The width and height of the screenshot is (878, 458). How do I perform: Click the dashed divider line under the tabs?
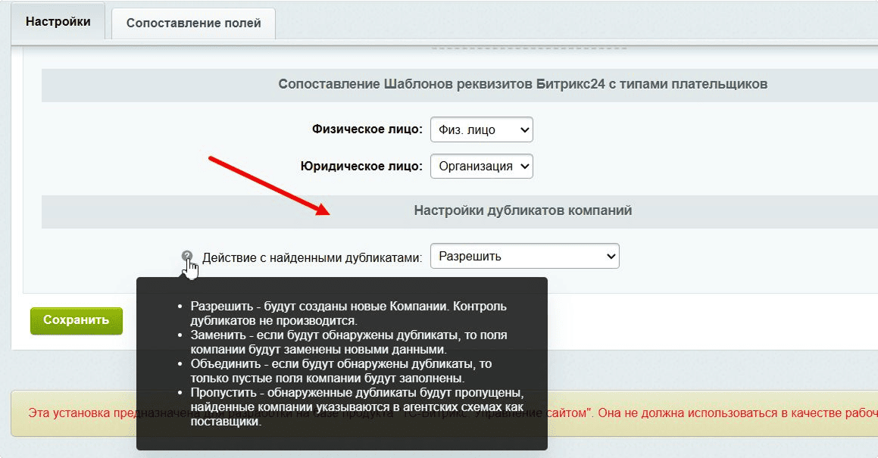coord(529,49)
